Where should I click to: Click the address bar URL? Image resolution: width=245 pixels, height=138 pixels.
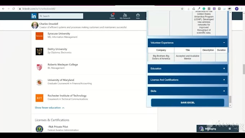[x=39, y=9]
